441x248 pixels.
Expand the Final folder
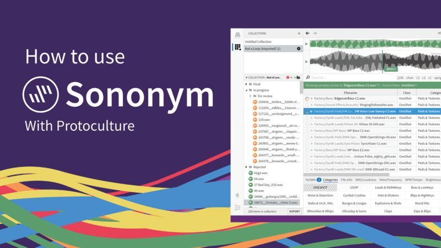246,84
